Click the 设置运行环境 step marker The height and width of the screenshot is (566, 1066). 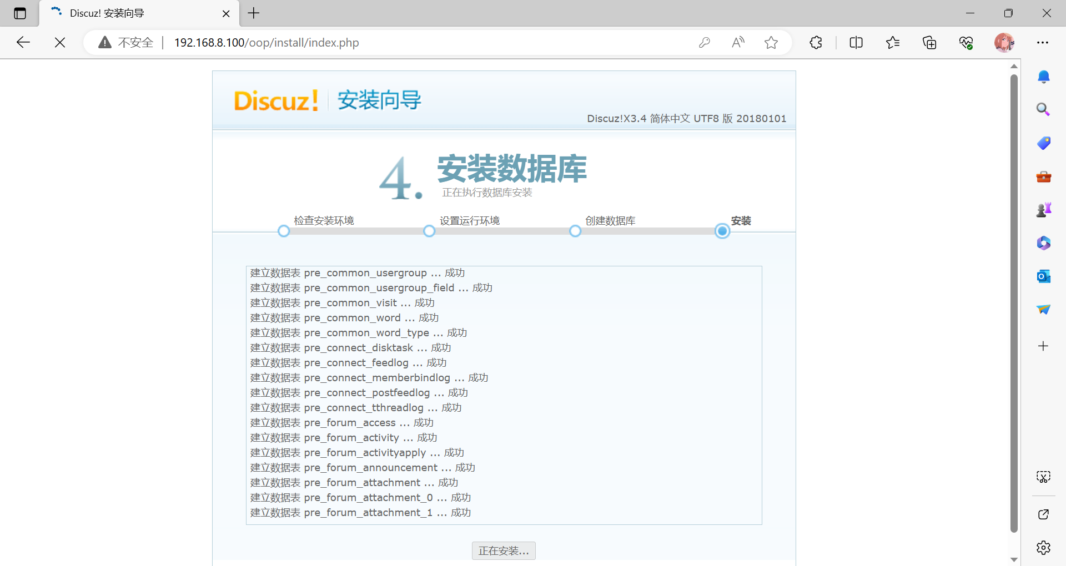pyautogui.click(x=429, y=231)
